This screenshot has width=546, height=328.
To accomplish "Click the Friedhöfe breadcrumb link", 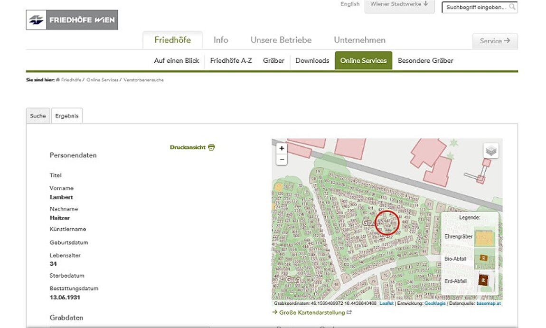I will [x=71, y=80].
